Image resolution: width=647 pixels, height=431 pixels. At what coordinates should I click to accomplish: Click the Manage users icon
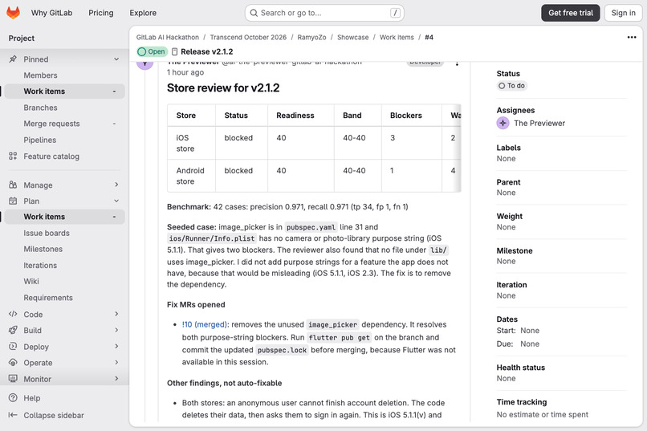coord(13,185)
